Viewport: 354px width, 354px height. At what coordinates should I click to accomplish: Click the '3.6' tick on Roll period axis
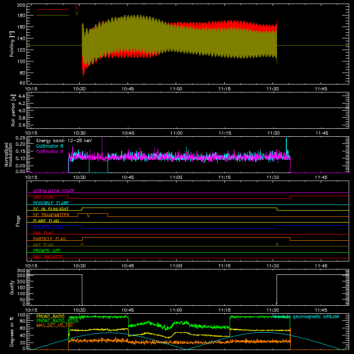(22, 125)
